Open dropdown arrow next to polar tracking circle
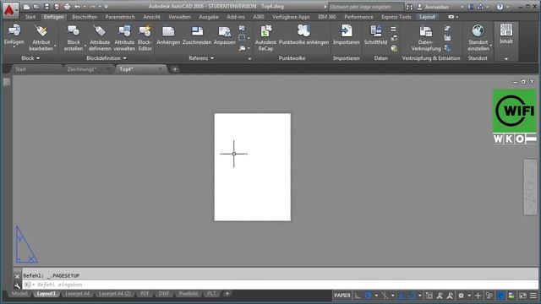541x304 pixels. tap(376, 296)
